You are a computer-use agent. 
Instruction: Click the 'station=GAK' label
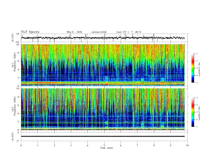(99, 32)
